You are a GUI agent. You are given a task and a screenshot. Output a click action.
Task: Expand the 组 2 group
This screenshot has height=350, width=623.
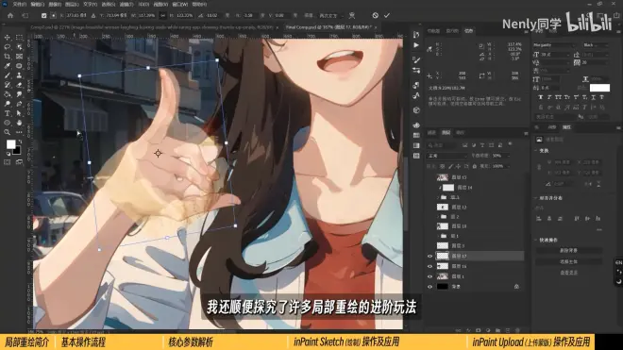tap(438, 217)
